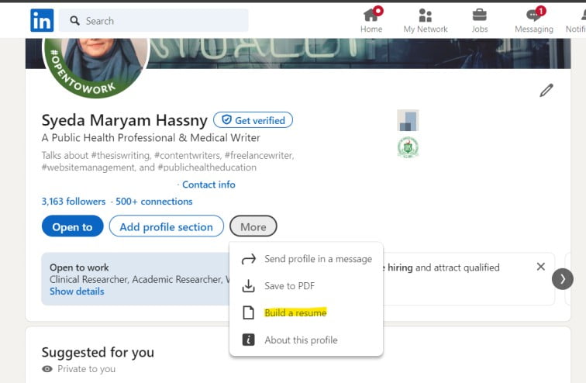Screen dimensions: 586x383
Task: Open the Contact info link
Action: click(209, 185)
